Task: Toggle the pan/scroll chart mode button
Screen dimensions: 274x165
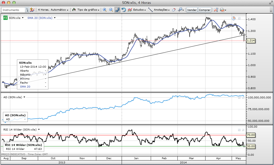Action: [117, 10]
